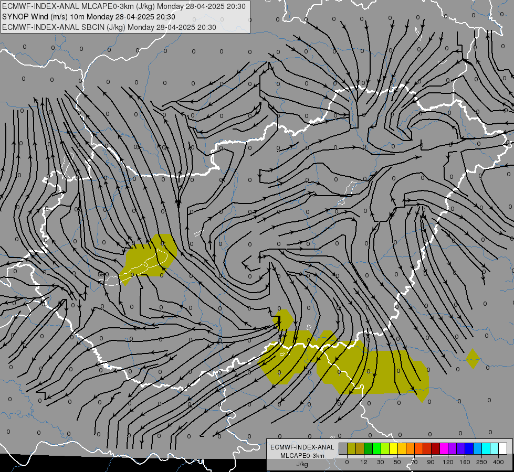The image size is (514, 472).
Task: Click the J/kg unit label
Action: pos(302,464)
